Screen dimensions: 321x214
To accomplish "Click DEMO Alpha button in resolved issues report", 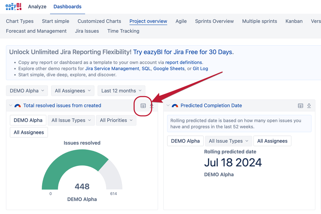I will tap(28, 120).
